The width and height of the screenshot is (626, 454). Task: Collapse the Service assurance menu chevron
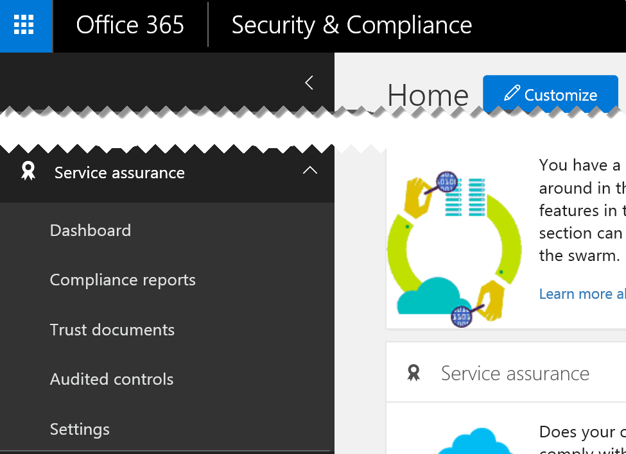coord(310,171)
